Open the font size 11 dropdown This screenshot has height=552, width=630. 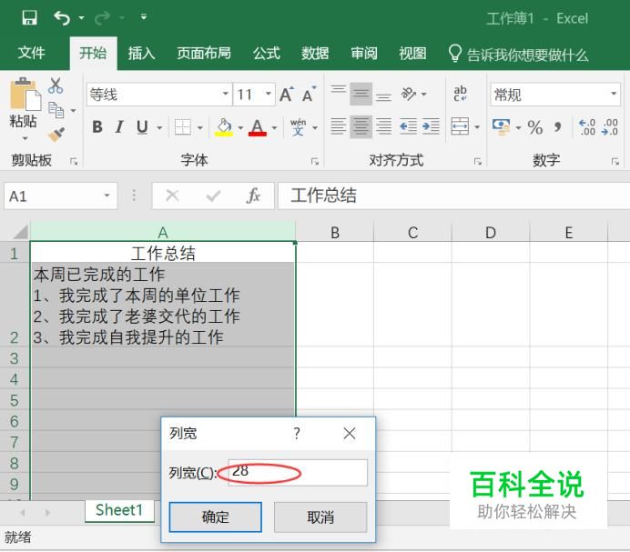pos(268,94)
